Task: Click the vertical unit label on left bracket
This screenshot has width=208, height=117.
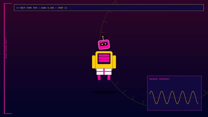Action: click(6, 48)
